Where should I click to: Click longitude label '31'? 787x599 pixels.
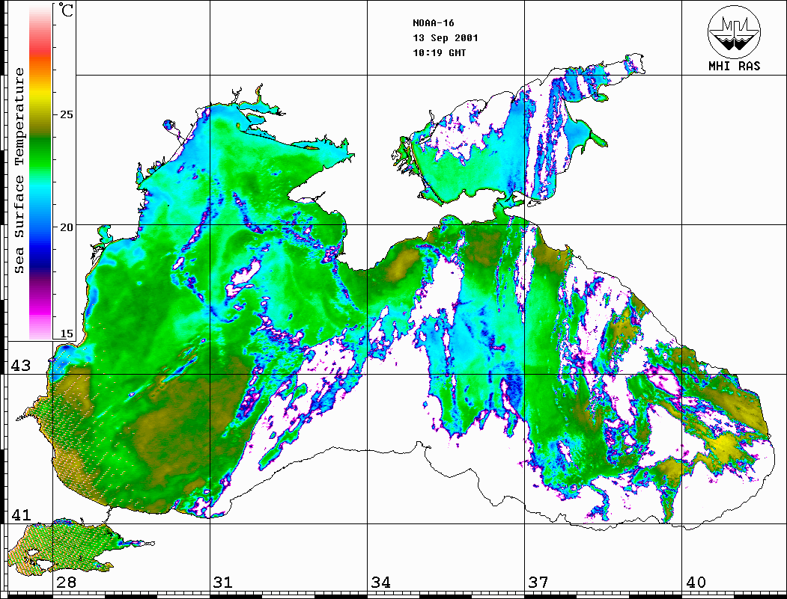point(223,583)
